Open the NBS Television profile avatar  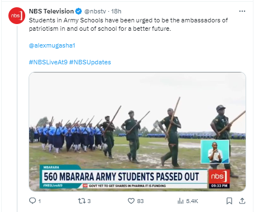[x=17, y=16]
